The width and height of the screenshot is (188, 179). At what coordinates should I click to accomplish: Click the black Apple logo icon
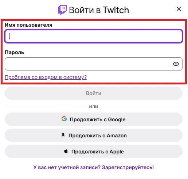point(66,151)
